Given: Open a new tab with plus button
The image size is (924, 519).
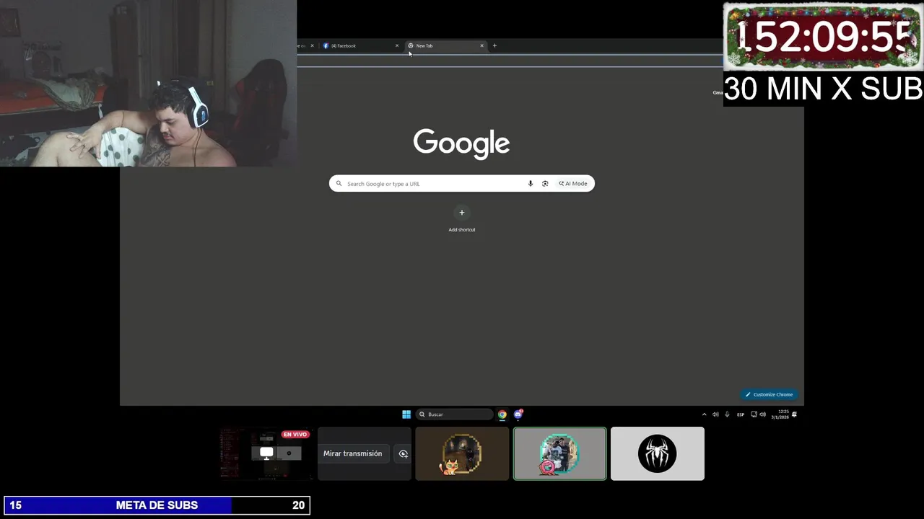Looking at the screenshot, I should tap(494, 45).
